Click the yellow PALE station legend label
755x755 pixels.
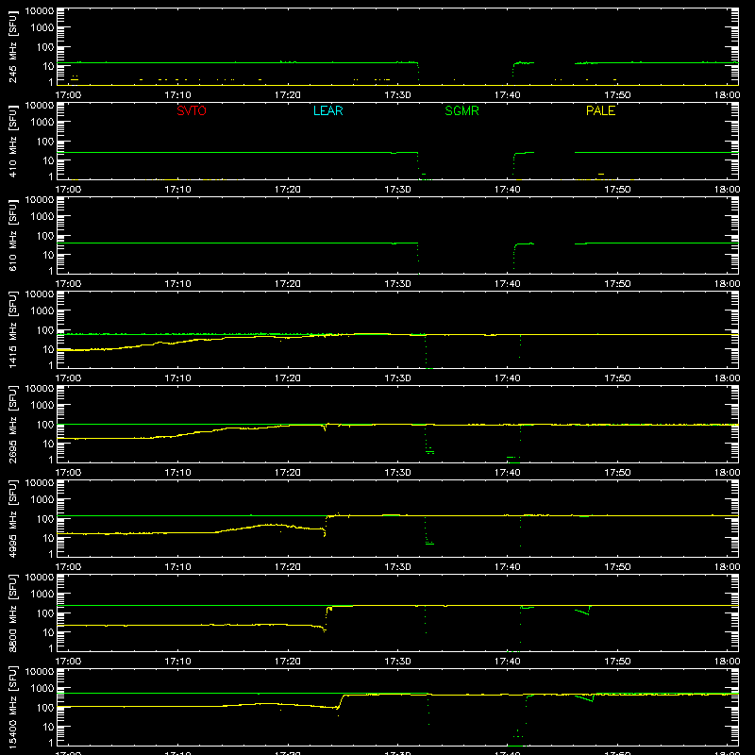pyautogui.click(x=600, y=110)
